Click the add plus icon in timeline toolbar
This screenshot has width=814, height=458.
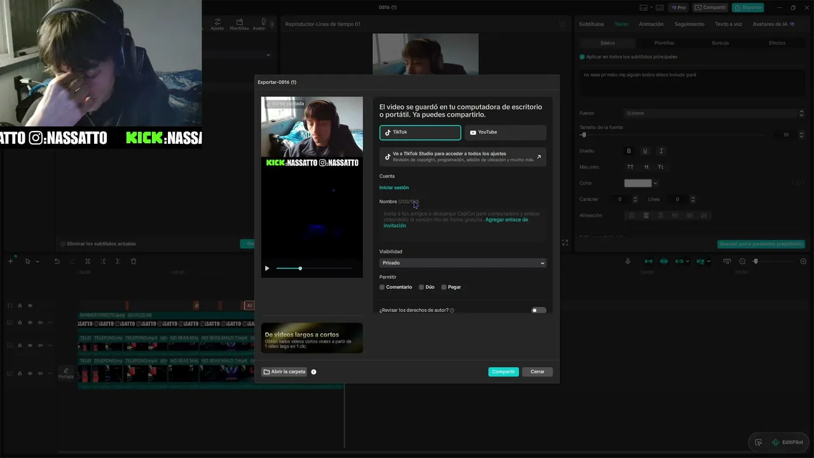point(10,261)
